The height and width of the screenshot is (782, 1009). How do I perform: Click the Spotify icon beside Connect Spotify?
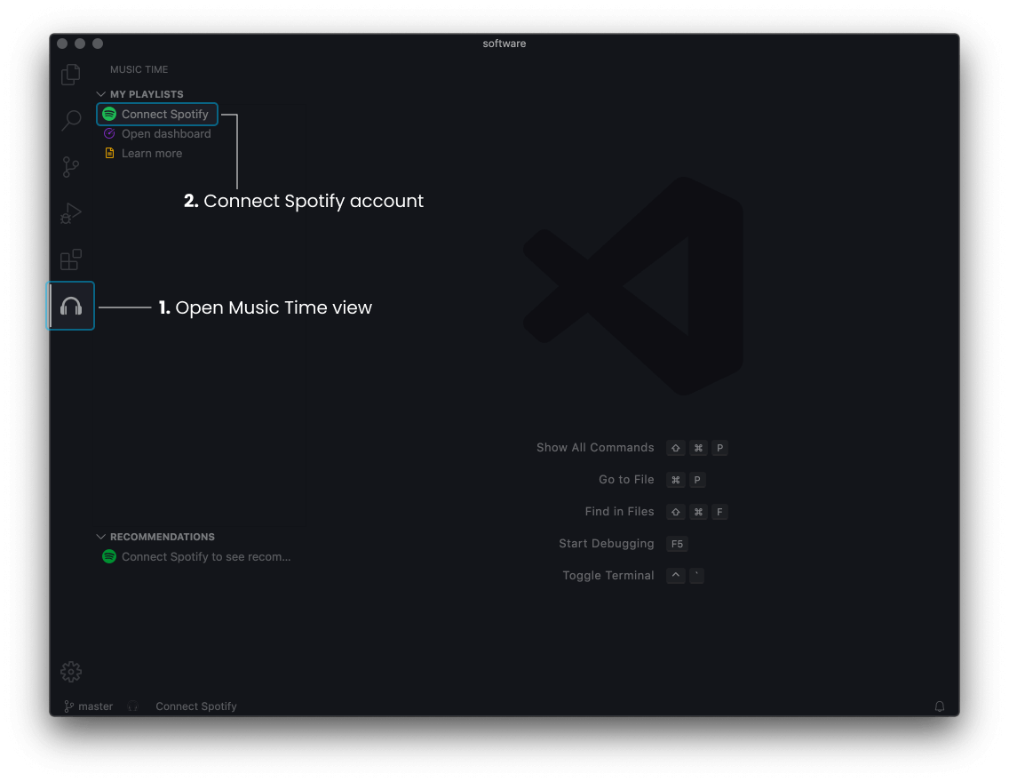pos(109,114)
